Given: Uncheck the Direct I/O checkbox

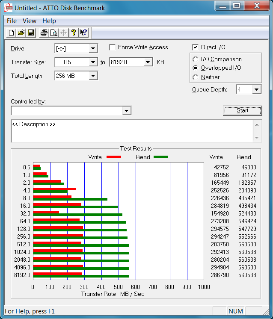Looking at the screenshot, I should pyautogui.click(x=195, y=47).
